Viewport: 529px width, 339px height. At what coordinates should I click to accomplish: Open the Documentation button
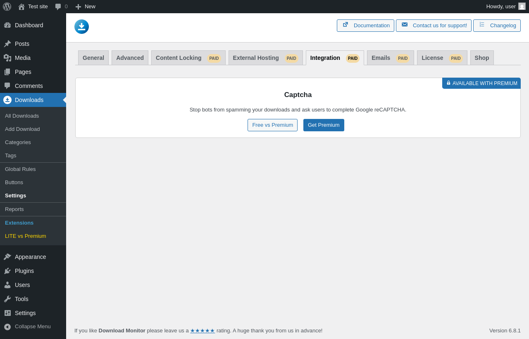pos(365,26)
